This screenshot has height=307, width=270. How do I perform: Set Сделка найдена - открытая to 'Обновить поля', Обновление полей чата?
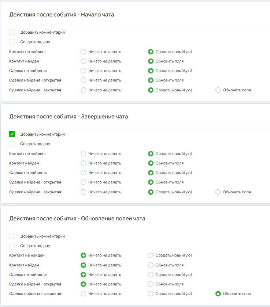point(151,284)
